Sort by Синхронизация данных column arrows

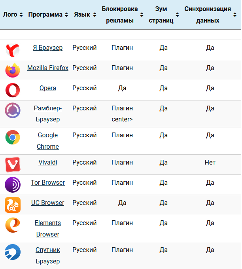click(235, 15)
